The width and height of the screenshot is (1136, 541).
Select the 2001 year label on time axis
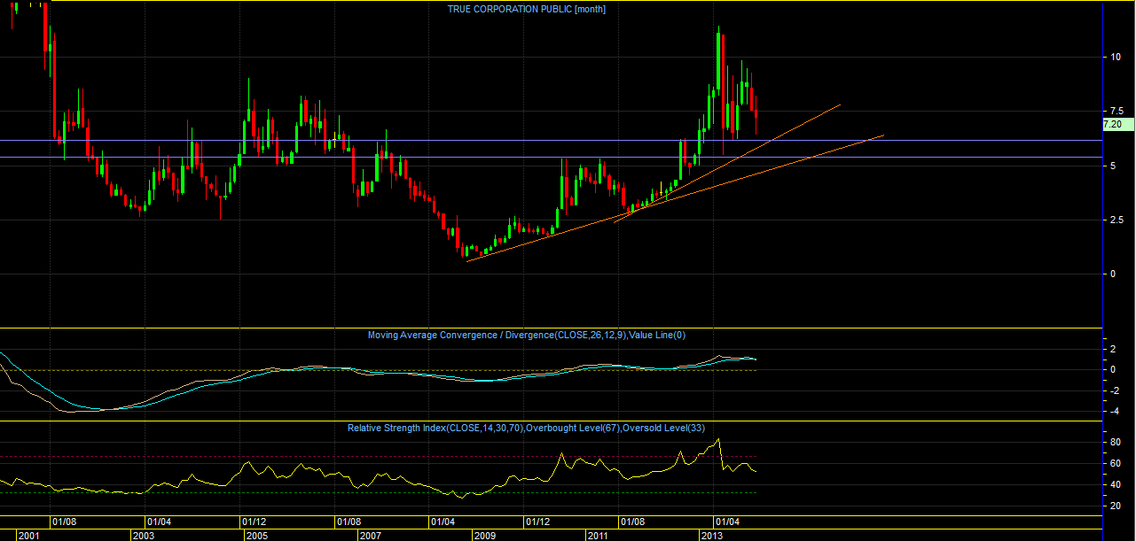click(x=28, y=536)
